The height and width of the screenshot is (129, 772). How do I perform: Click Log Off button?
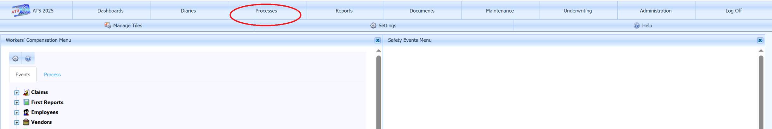733,11
